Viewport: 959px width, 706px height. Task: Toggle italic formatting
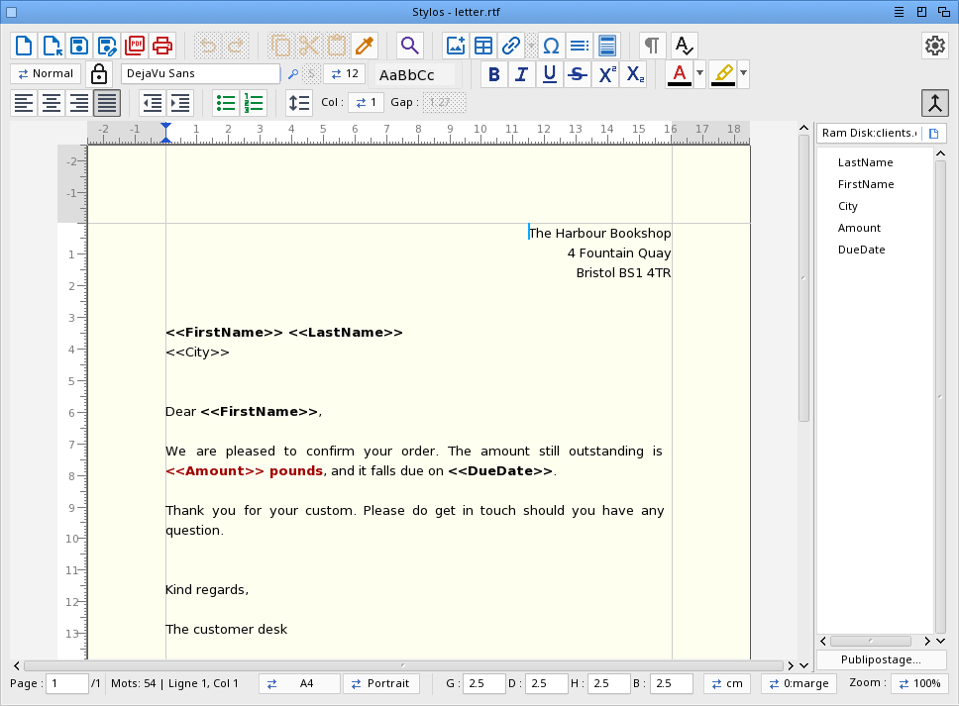[x=522, y=74]
